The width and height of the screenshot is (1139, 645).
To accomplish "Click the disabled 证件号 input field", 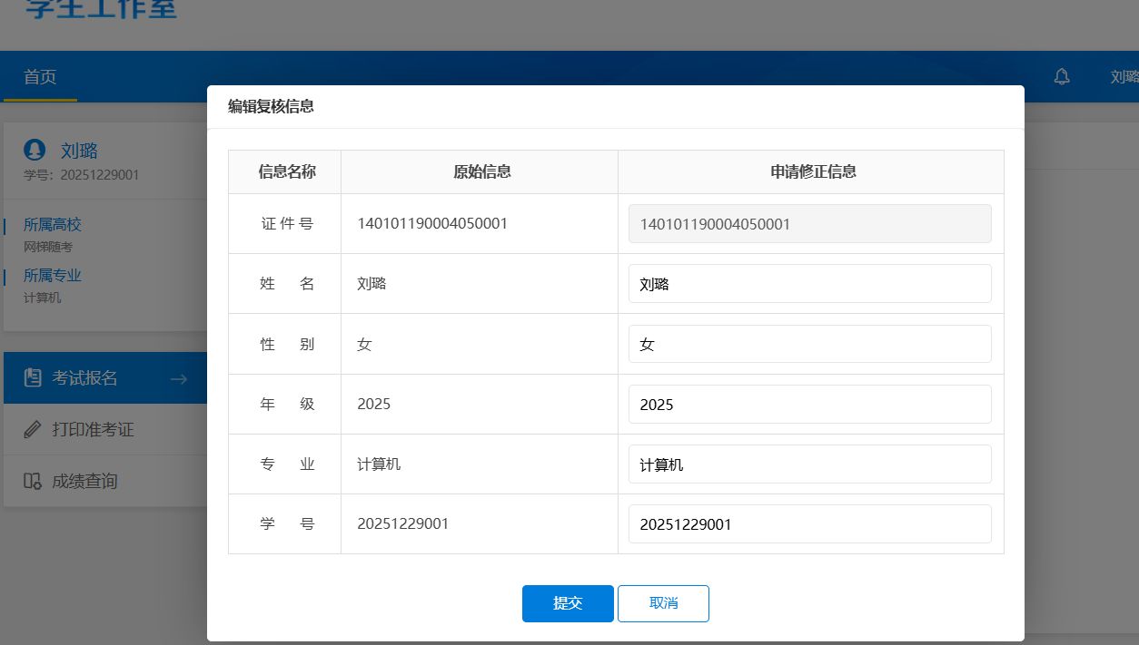I will pos(809,224).
